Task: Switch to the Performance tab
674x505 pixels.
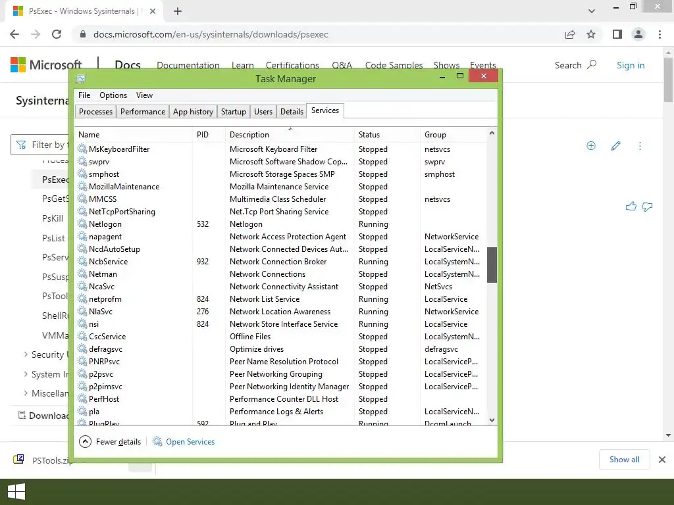Action: tap(143, 112)
